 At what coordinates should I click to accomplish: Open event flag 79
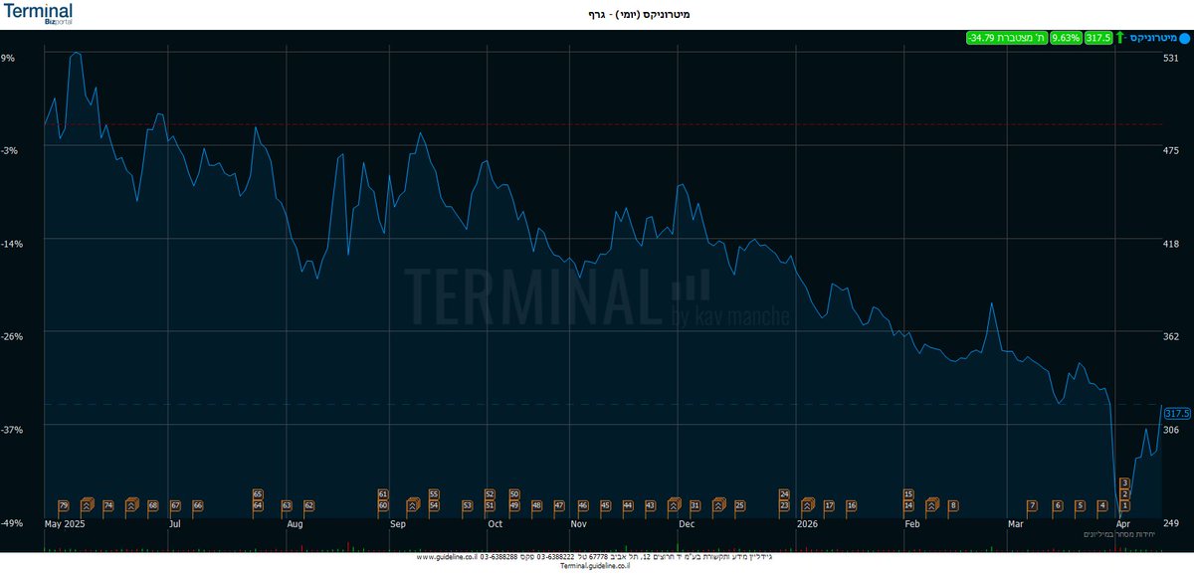tap(64, 505)
